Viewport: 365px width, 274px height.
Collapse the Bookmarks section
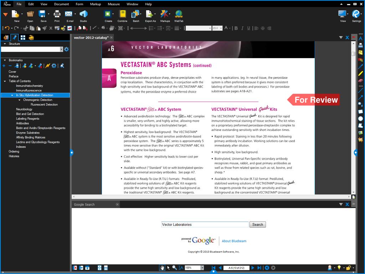point(5,60)
